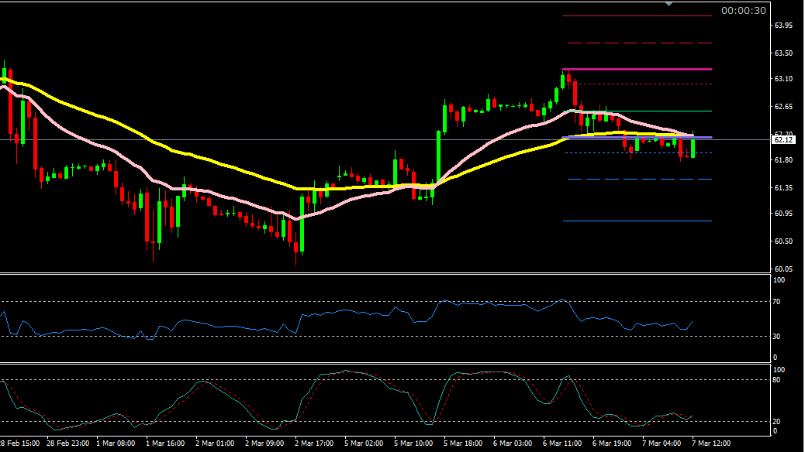
Task: Click the 2 Mar 17:00 time label
Action: tap(314, 443)
